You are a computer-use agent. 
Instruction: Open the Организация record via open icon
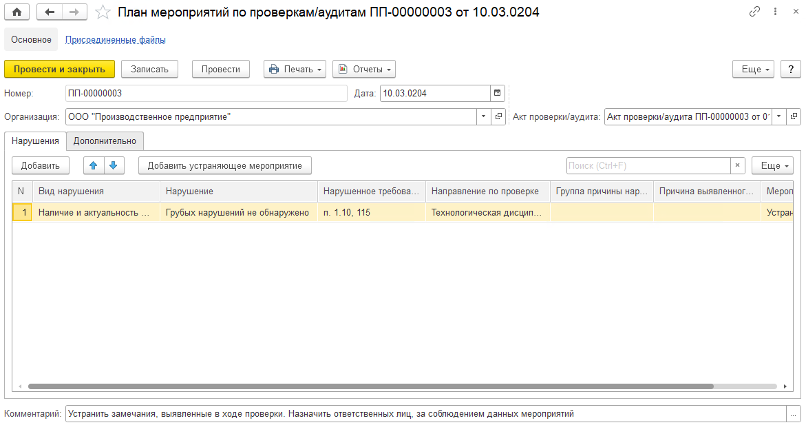click(x=499, y=116)
